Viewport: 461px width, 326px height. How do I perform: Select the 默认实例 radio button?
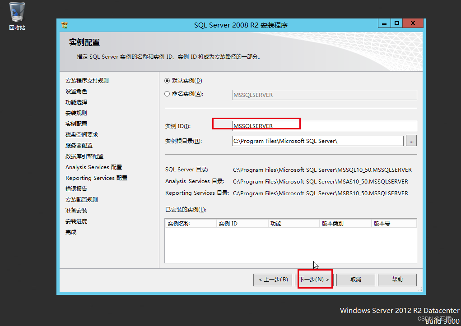click(x=167, y=80)
